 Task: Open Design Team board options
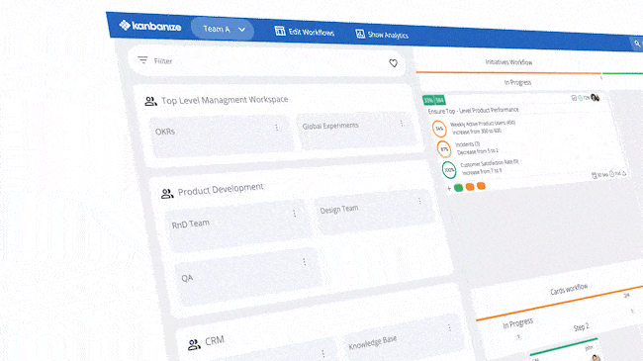[419, 201]
